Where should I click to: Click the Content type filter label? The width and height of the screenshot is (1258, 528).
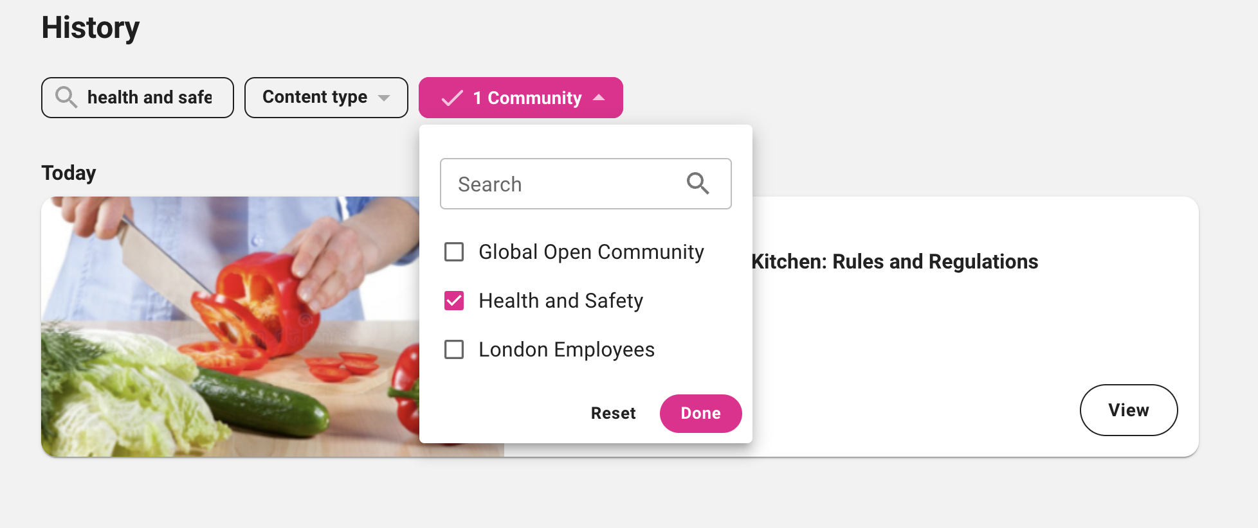(314, 97)
